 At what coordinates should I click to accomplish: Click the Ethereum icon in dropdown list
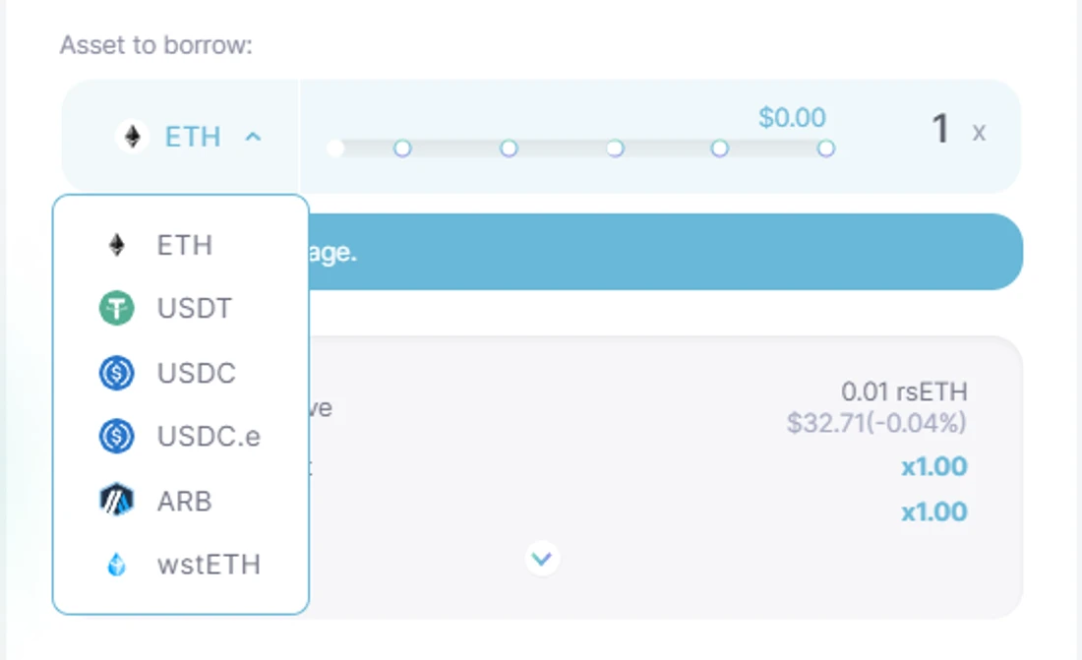click(117, 245)
